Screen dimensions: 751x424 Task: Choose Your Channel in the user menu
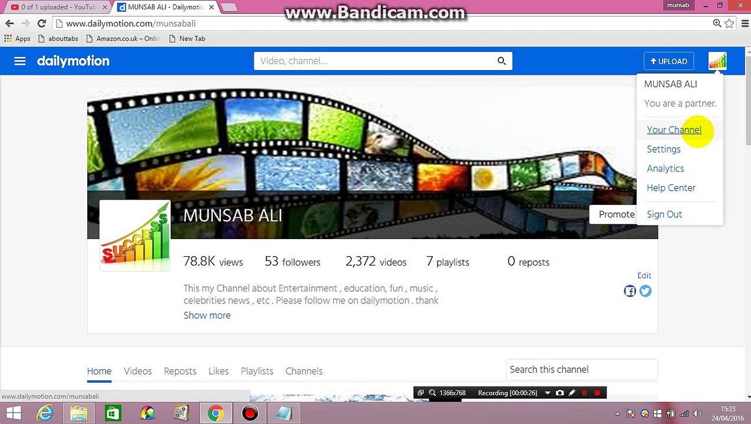point(674,130)
